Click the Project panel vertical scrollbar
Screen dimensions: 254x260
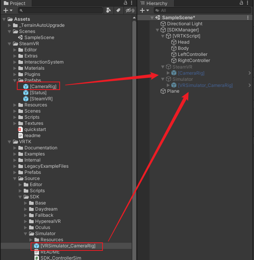(x=134, y=140)
